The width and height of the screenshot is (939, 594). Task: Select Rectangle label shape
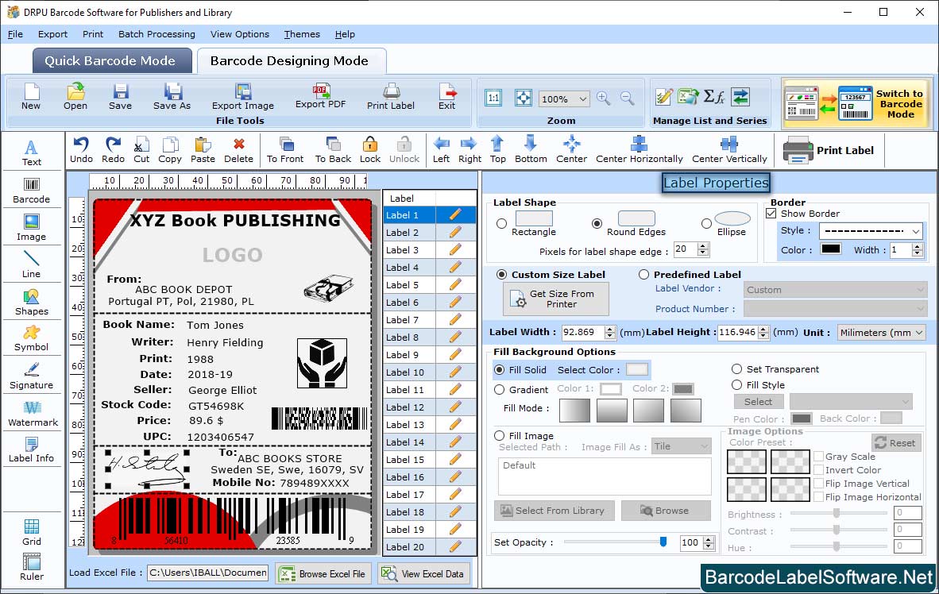[502, 223]
